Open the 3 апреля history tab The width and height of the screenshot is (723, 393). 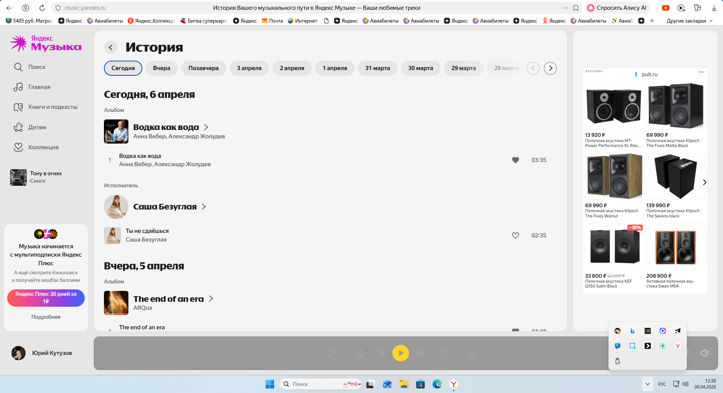(x=249, y=68)
